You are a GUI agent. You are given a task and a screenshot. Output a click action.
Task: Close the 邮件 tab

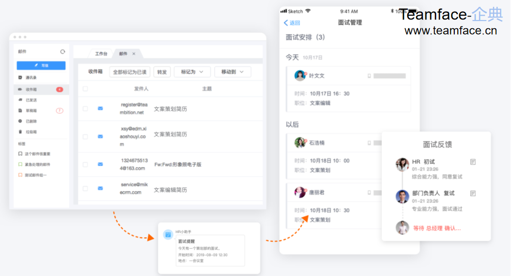tap(134, 54)
